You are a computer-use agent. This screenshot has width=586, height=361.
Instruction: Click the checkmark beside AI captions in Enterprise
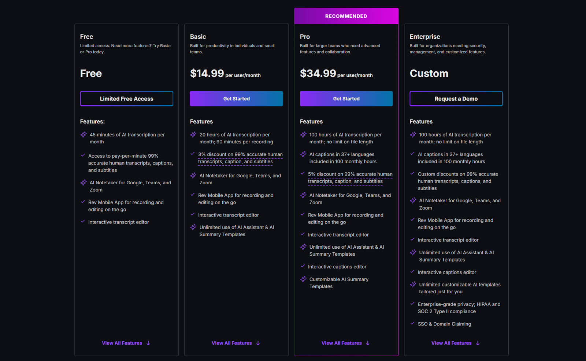(x=412, y=154)
